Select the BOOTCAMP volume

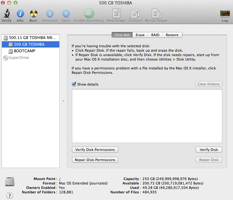point(30,51)
